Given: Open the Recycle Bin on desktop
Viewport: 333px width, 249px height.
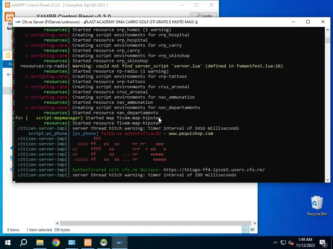Looking at the screenshot, I should click(x=317, y=206).
